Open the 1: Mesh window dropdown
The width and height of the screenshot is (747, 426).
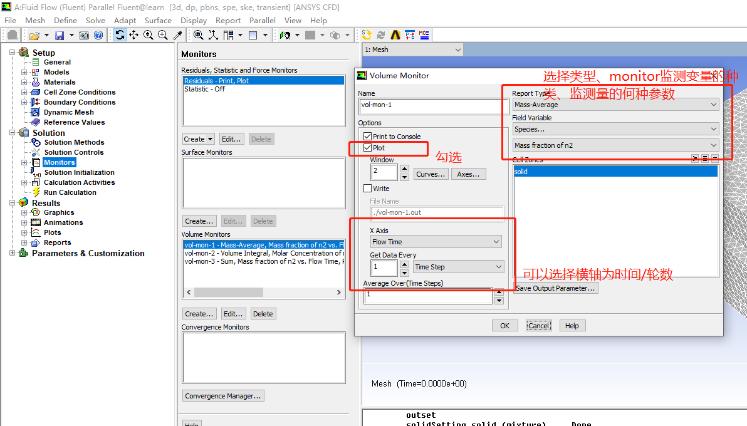[412, 49]
